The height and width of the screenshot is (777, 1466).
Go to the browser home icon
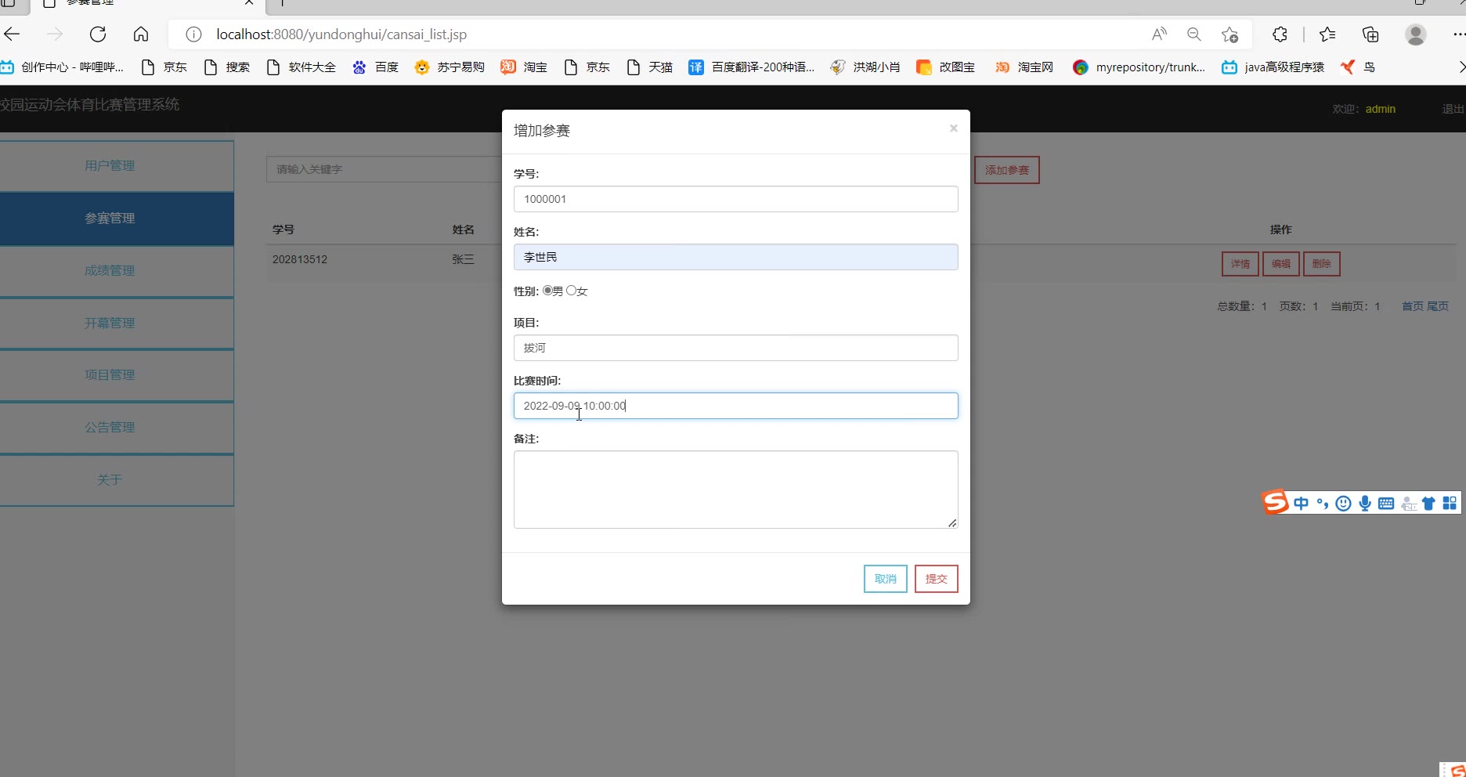pos(141,34)
